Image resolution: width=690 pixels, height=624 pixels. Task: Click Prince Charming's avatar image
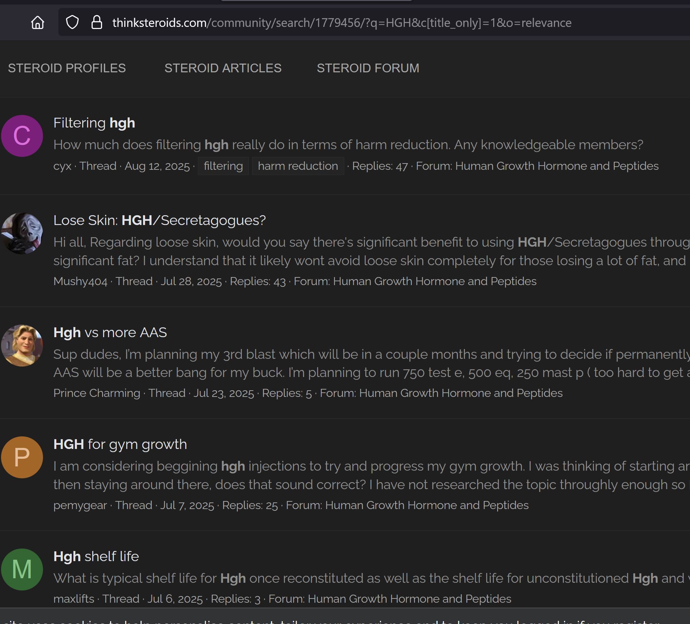click(22, 346)
